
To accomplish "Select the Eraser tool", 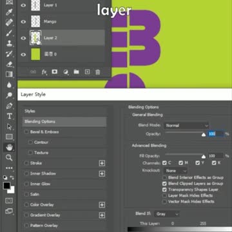I will coord(9,64).
